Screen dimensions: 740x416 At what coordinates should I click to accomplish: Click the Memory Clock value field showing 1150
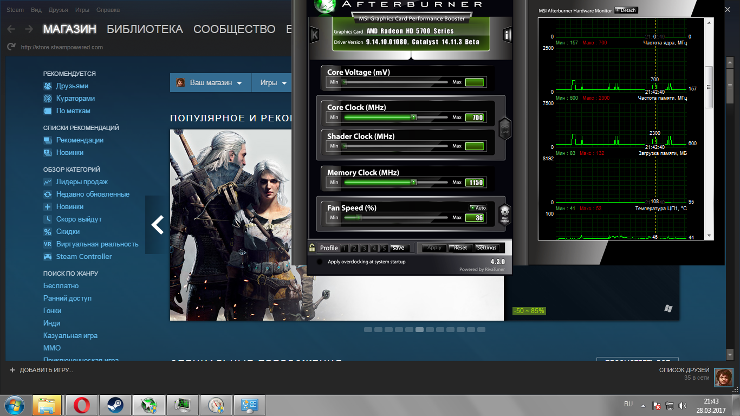click(x=475, y=183)
